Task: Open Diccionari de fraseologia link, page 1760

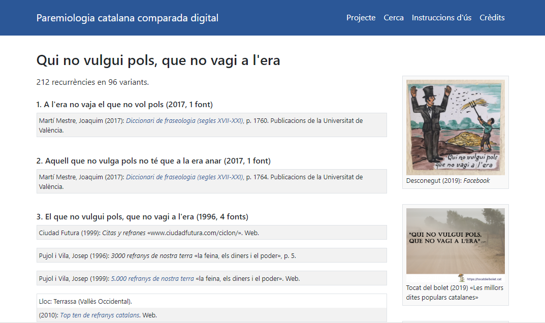Action: coord(184,121)
